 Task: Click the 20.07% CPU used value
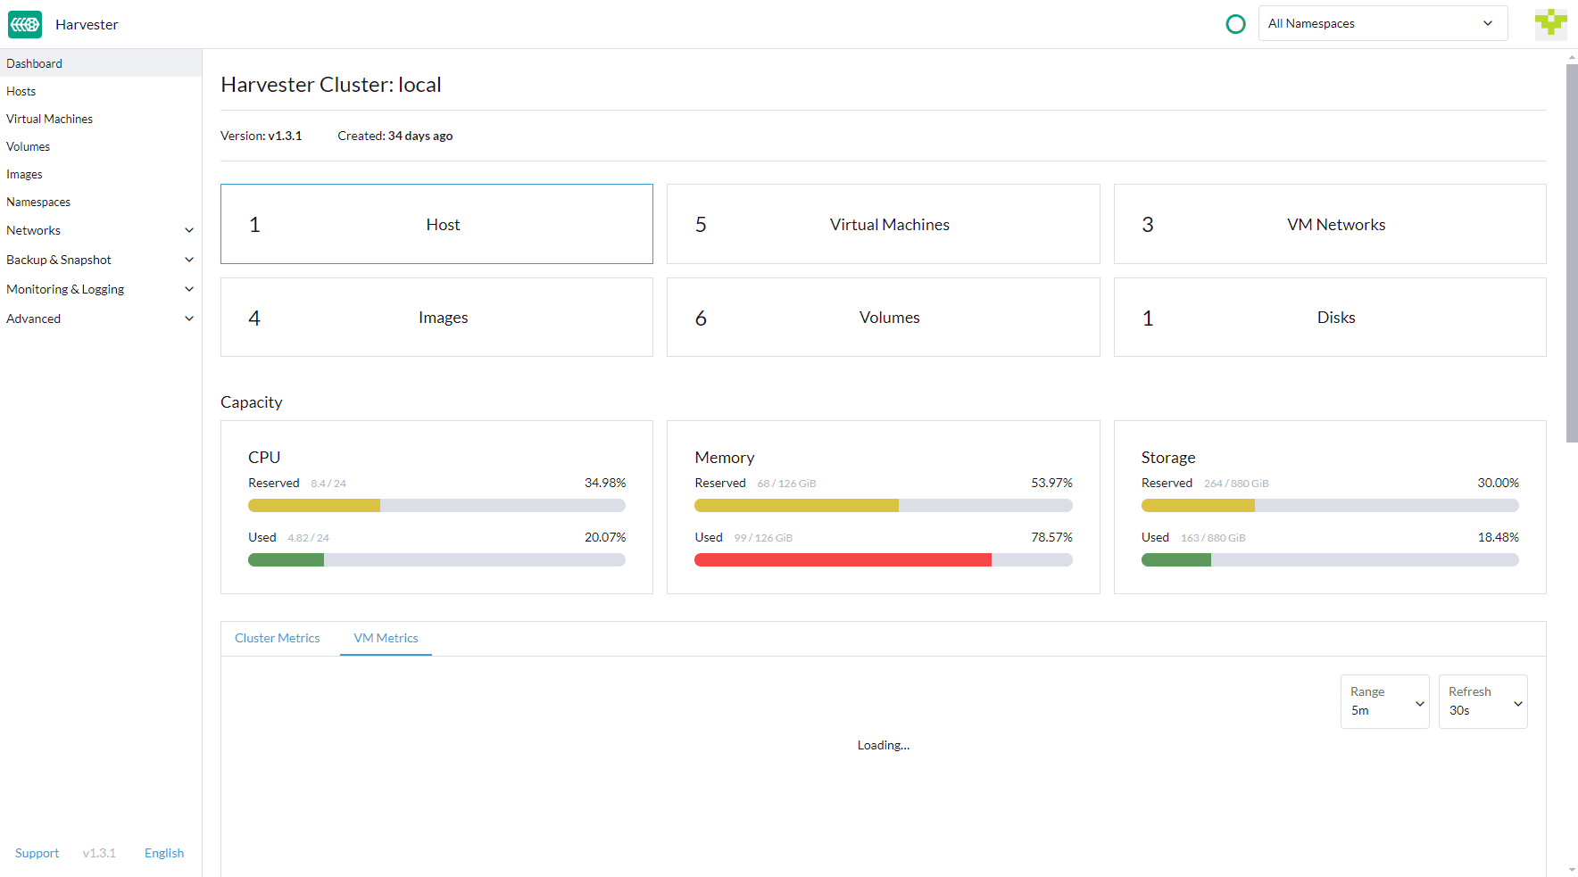point(605,537)
